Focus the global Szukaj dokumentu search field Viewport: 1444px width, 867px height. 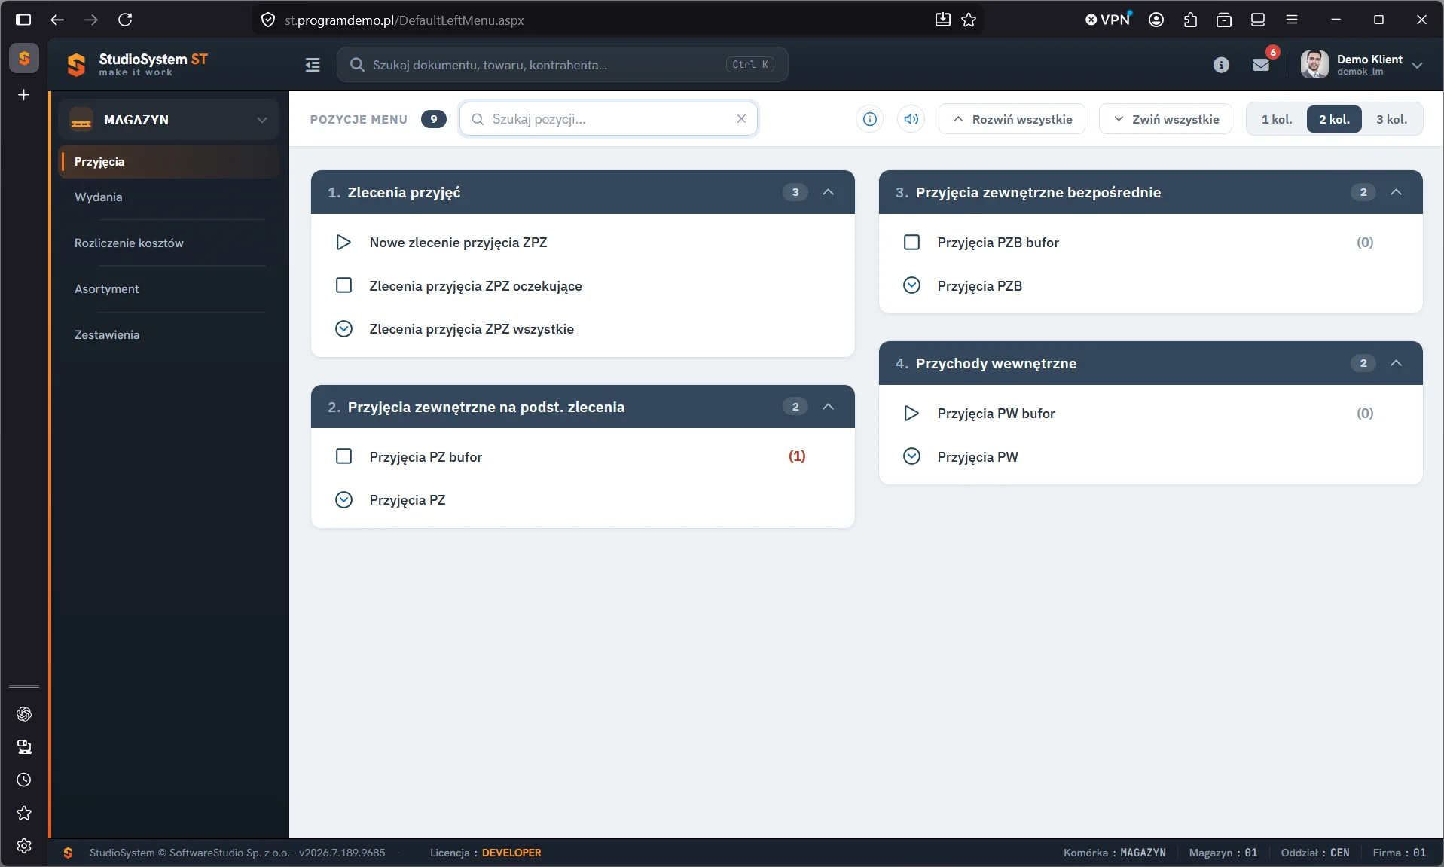563,65
